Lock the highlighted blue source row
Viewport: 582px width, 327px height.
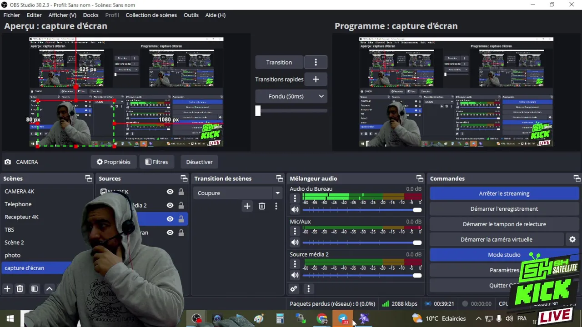click(181, 219)
